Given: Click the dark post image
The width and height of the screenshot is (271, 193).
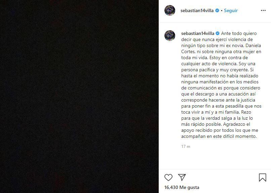Looking at the screenshot, I should pyautogui.click(x=79, y=96).
